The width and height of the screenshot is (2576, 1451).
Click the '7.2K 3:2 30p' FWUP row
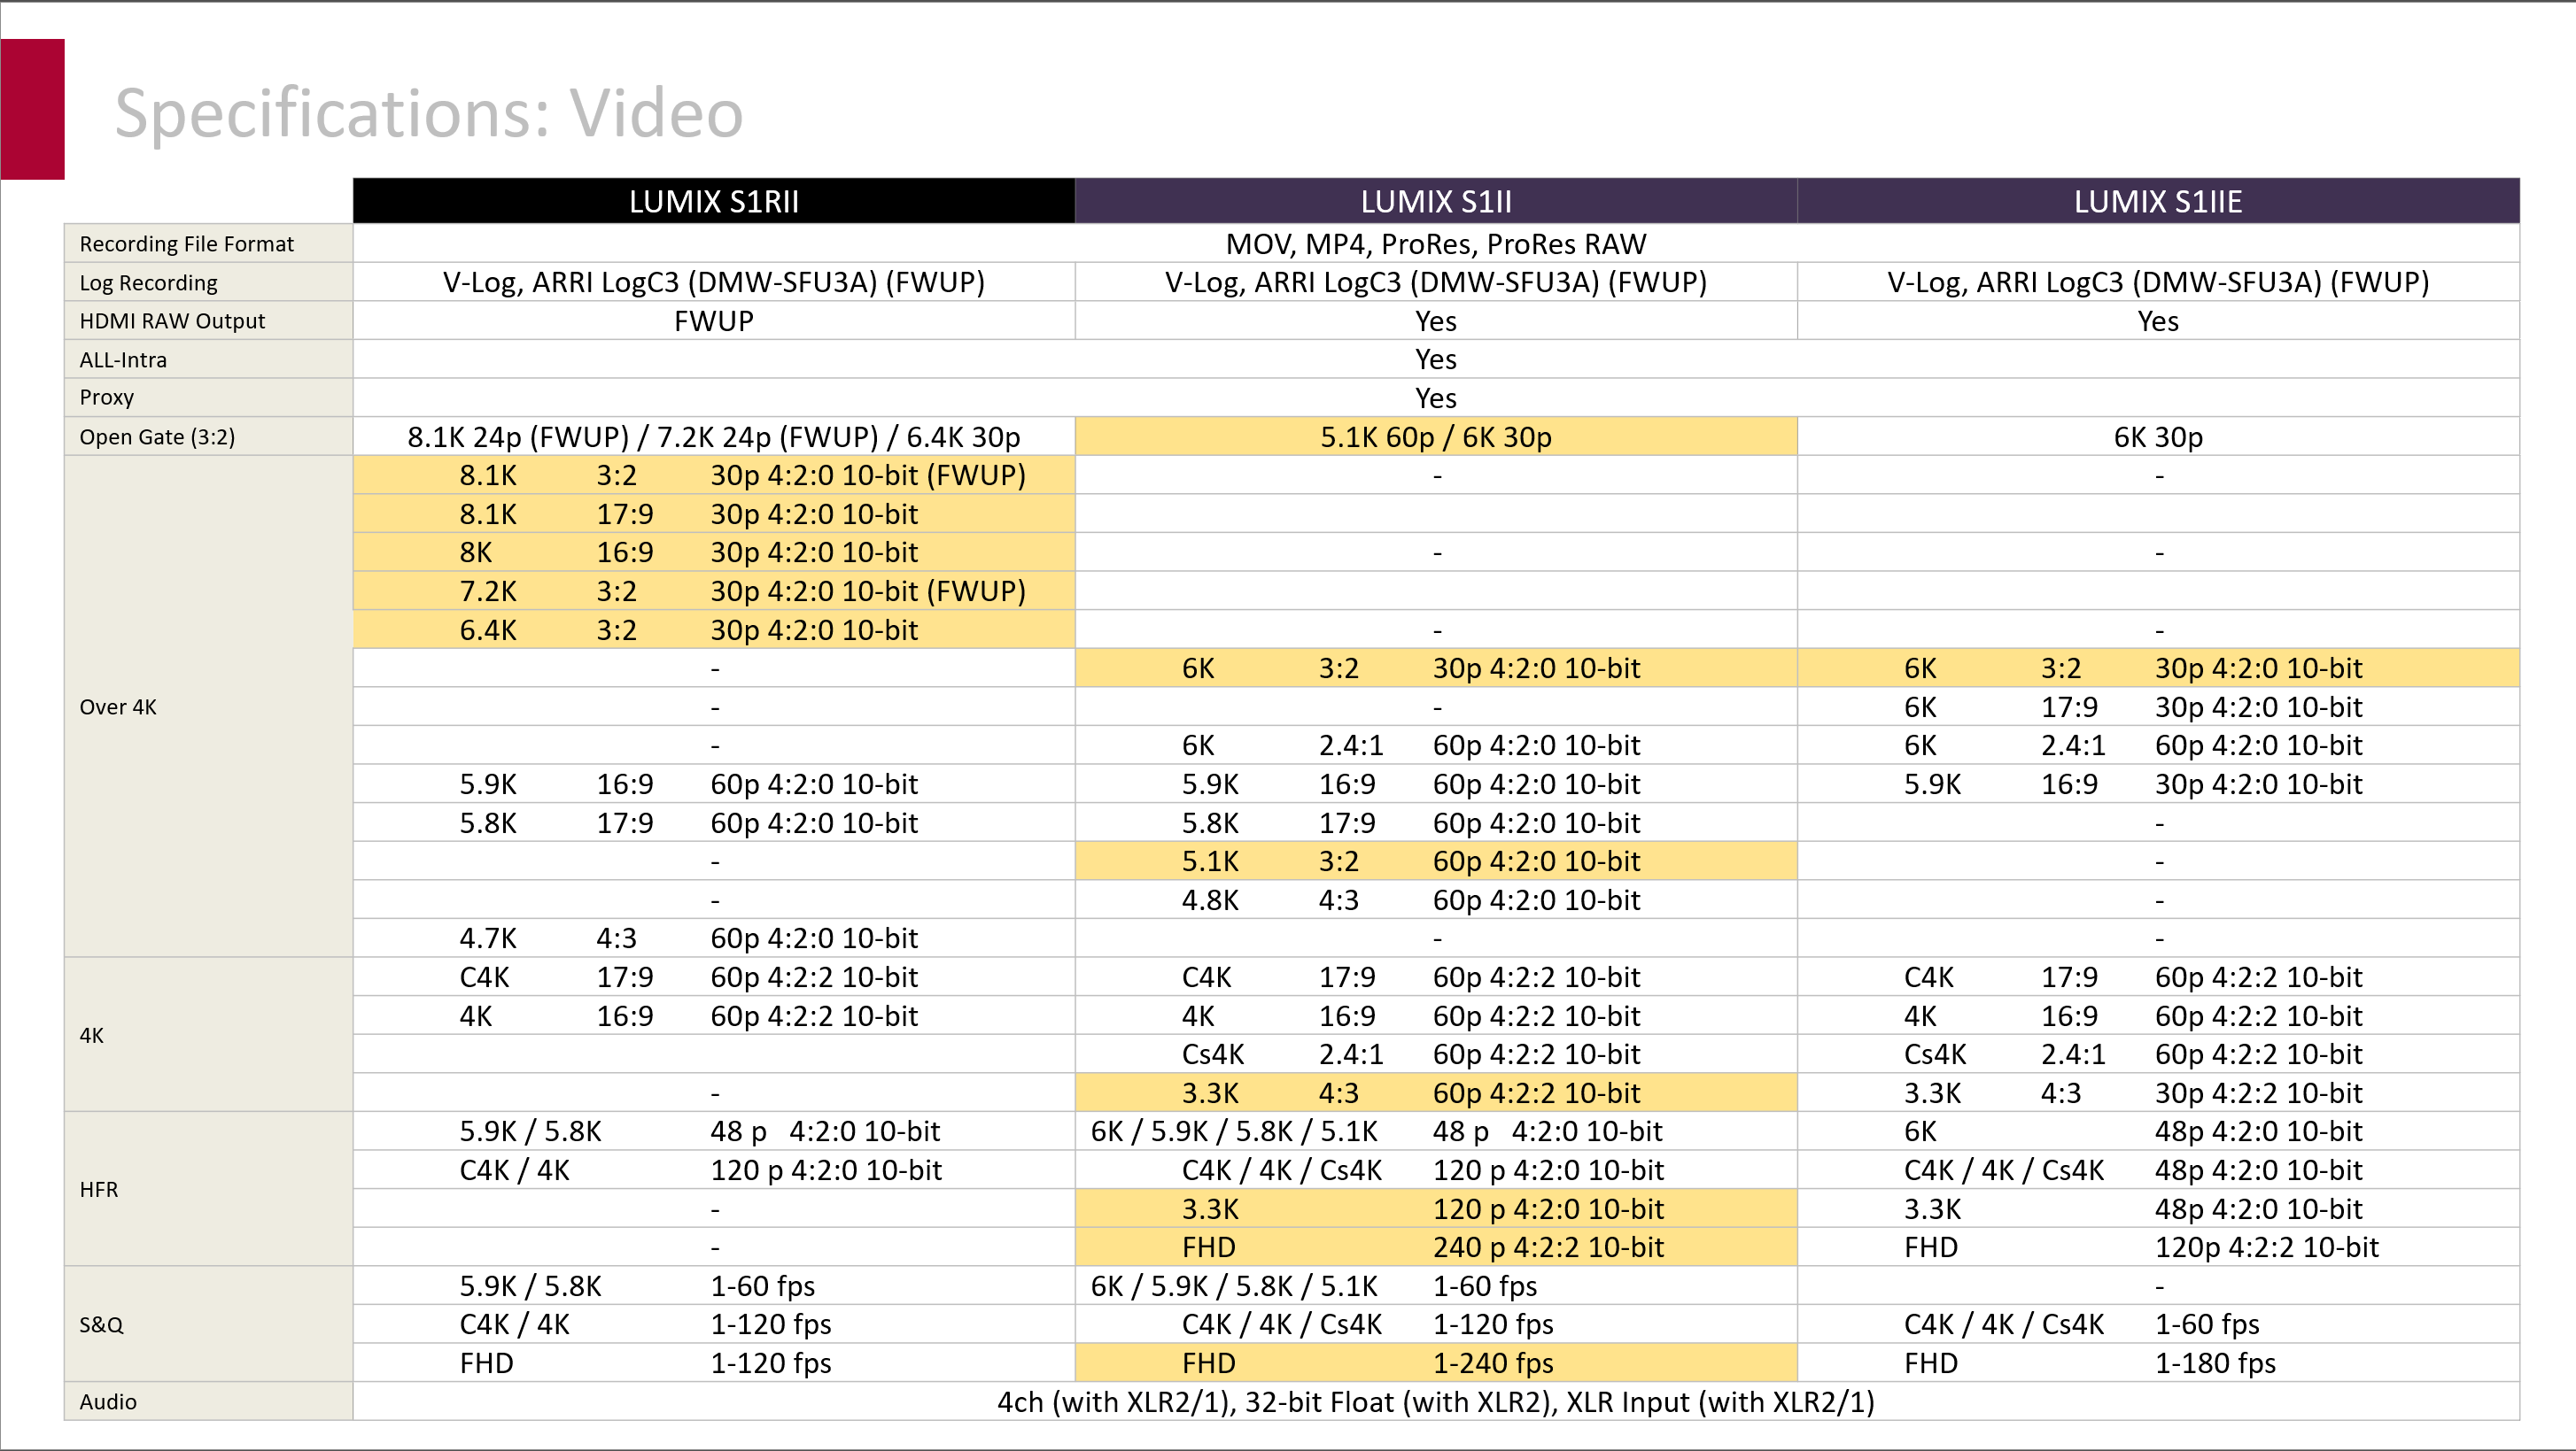[714, 590]
